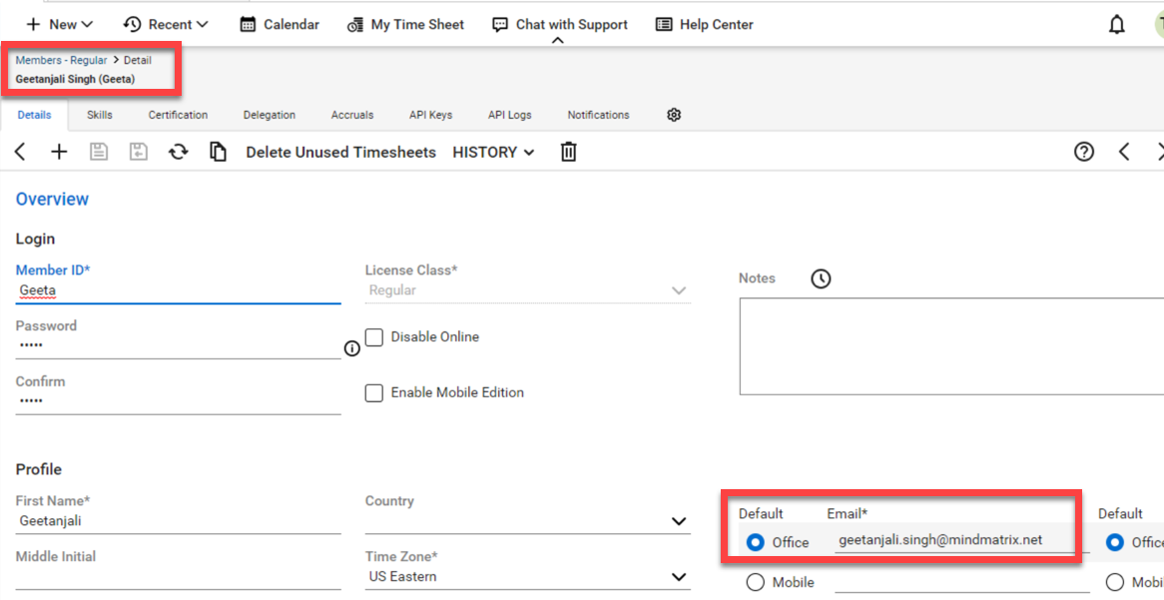
Task: Open the API Keys tab
Action: coord(430,115)
